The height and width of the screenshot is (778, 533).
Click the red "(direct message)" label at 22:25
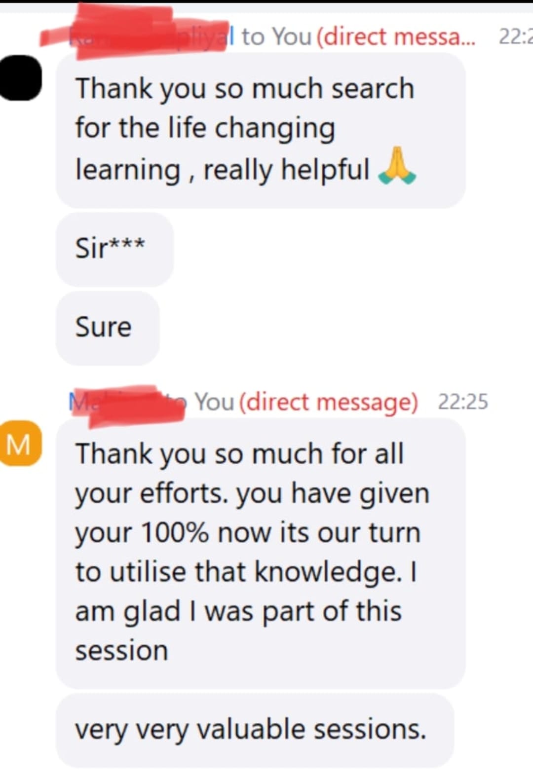point(329,402)
